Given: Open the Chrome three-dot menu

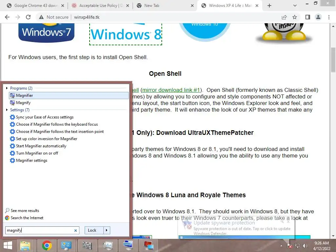Looking at the screenshot, I should (329, 17).
